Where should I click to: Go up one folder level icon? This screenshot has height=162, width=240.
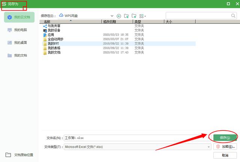pos(126,16)
